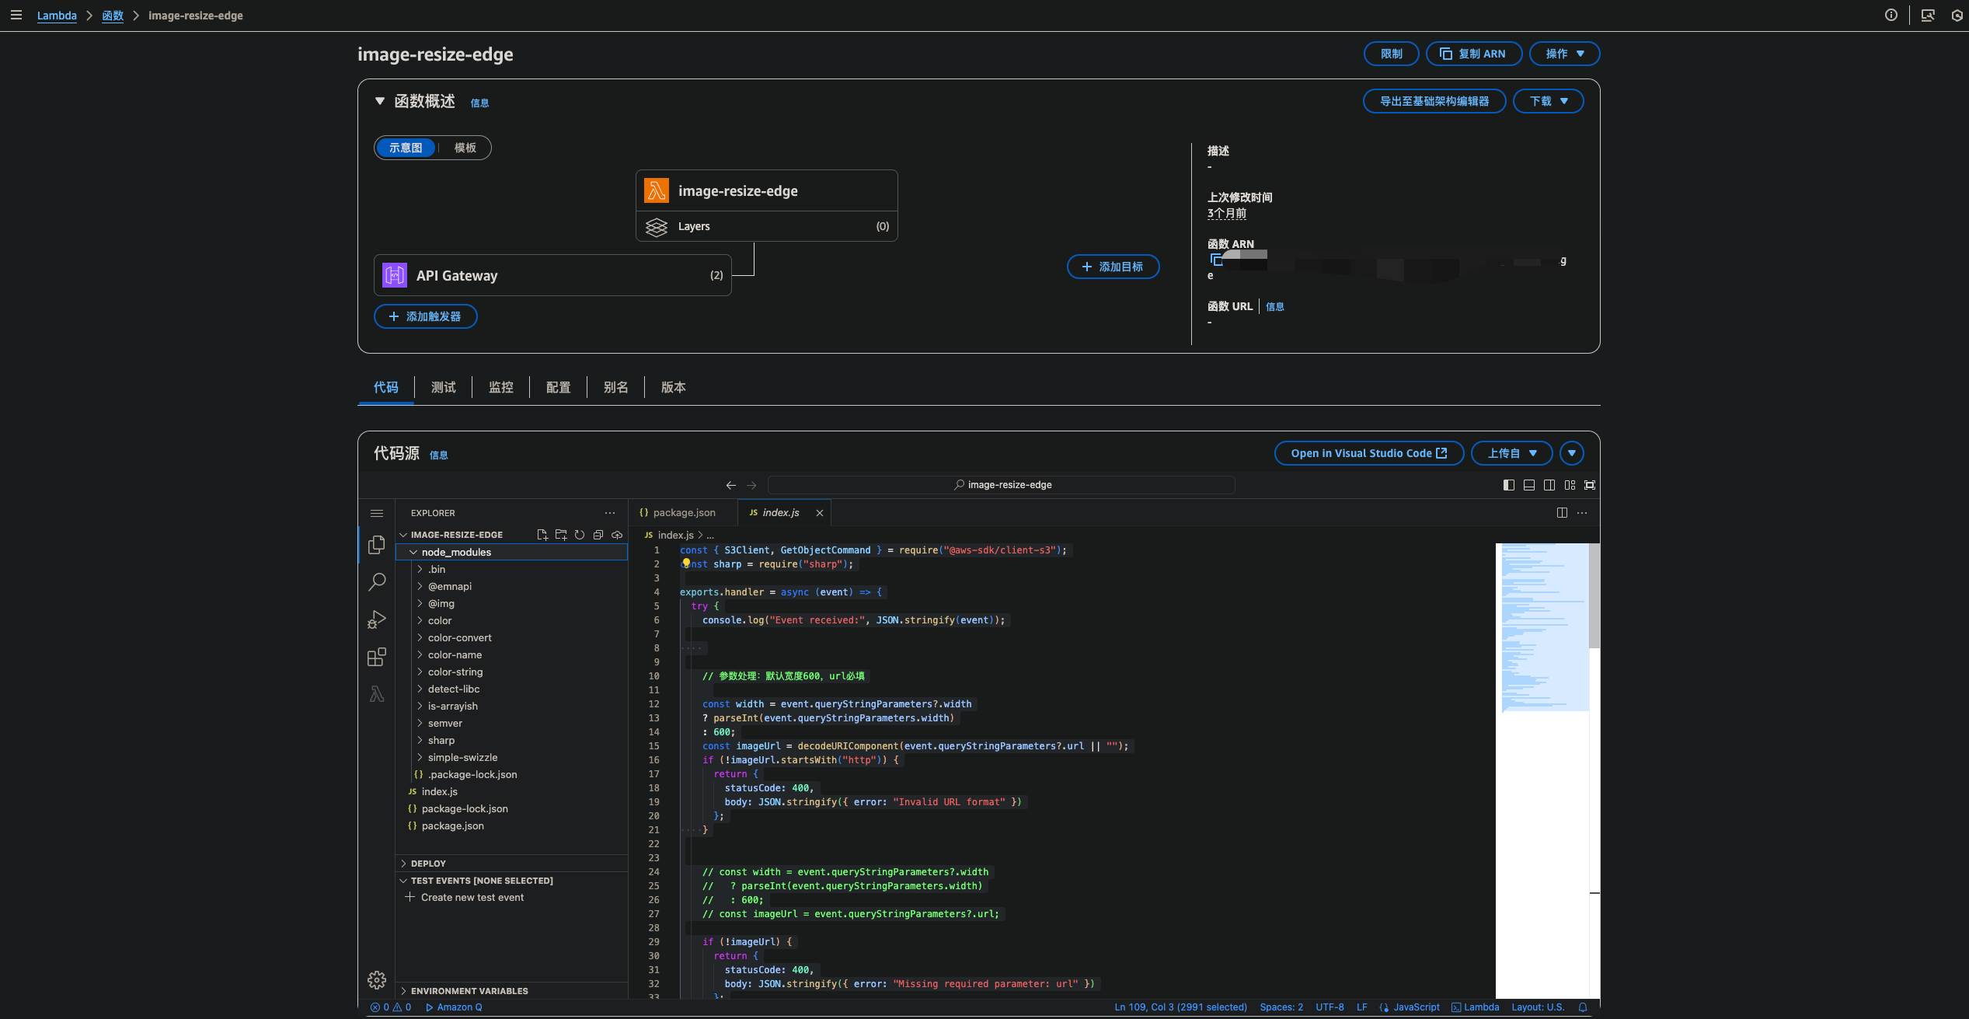Switch to the 版本 tab
The width and height of the screenshot is (1969, 1019).
click(673, 387)
